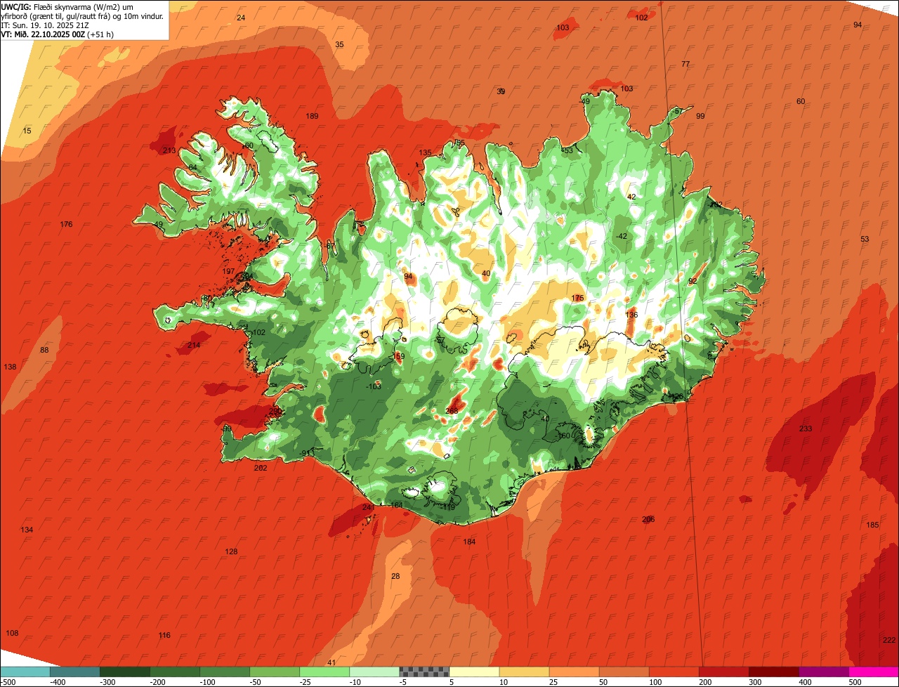This screenshot has width=899, height=687.
Task: Click the value 108 on the map
Action: (x=12, y=633)
